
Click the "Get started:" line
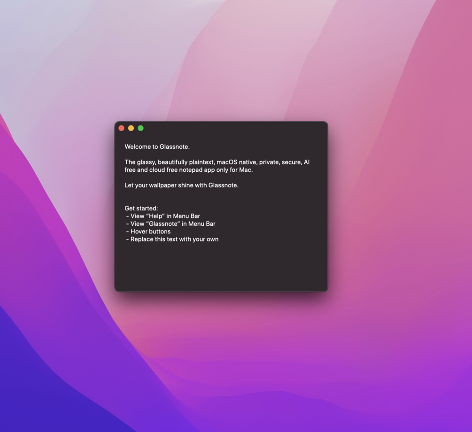coord(141,208)
